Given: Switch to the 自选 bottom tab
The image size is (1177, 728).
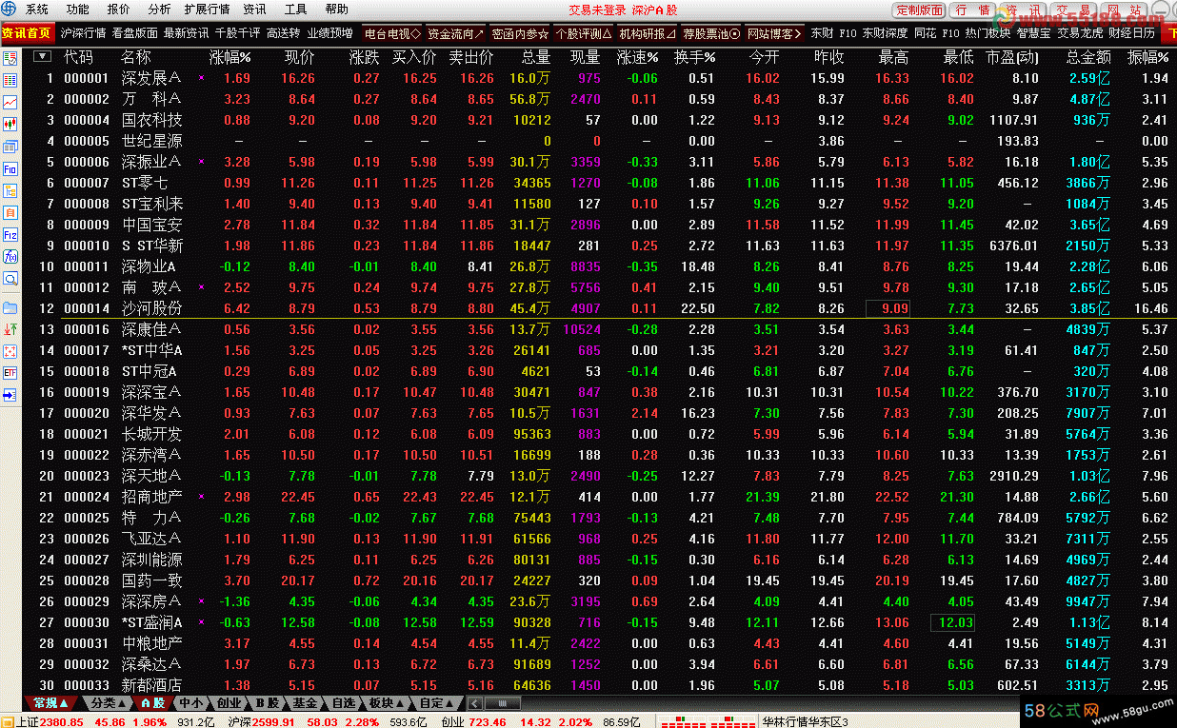Looking at the screenshot, I should point(343,703).
